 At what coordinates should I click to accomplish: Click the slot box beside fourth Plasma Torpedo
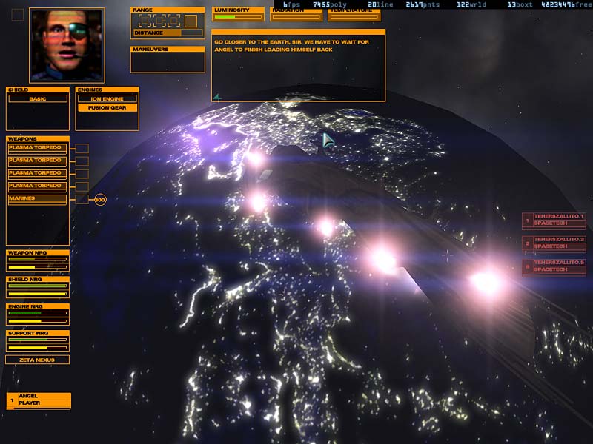pos(82,186)
